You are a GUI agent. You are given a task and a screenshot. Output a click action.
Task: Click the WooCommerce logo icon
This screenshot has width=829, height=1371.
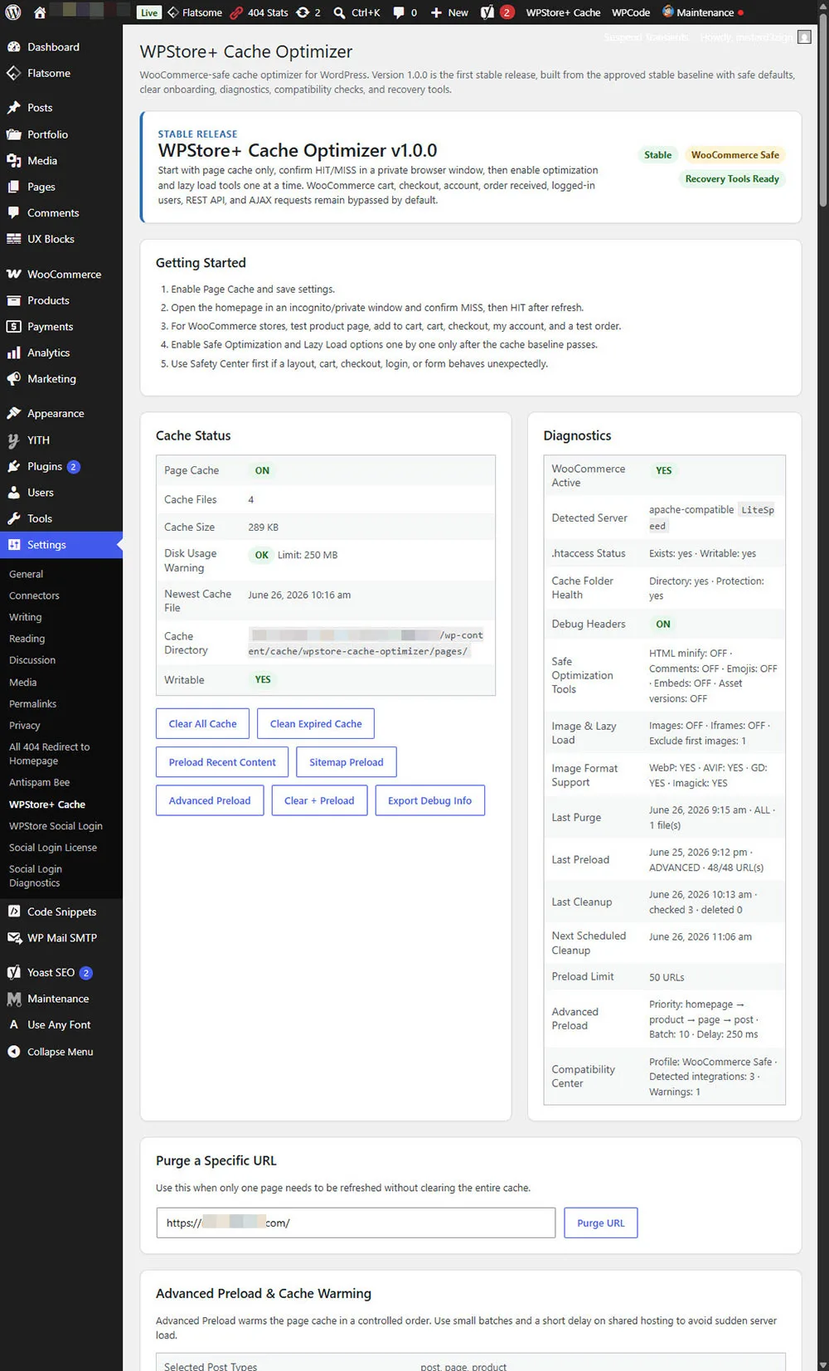[x=13, y=275]
